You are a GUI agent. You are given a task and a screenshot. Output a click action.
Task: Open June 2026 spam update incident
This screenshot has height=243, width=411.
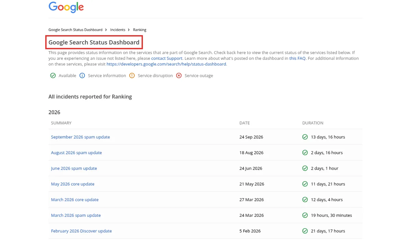click(74, 168)
